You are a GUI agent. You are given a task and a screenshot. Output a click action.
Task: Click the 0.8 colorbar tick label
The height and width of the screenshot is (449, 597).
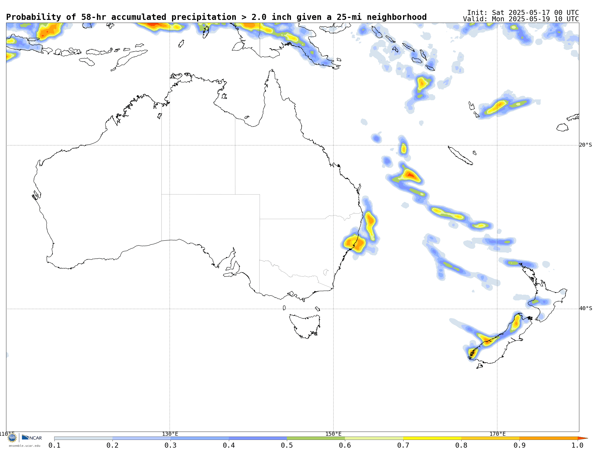pos(461,445)
